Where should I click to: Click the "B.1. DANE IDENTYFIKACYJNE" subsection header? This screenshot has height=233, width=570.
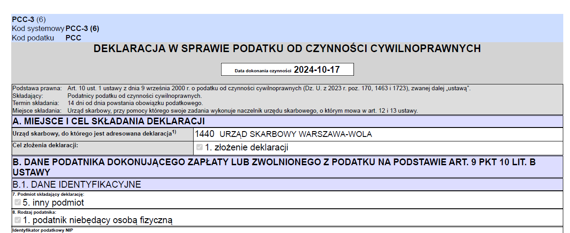(77, 185)
